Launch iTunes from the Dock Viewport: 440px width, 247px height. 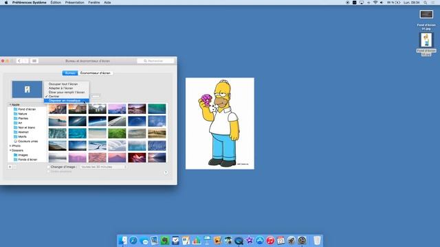tap(270, 240)
